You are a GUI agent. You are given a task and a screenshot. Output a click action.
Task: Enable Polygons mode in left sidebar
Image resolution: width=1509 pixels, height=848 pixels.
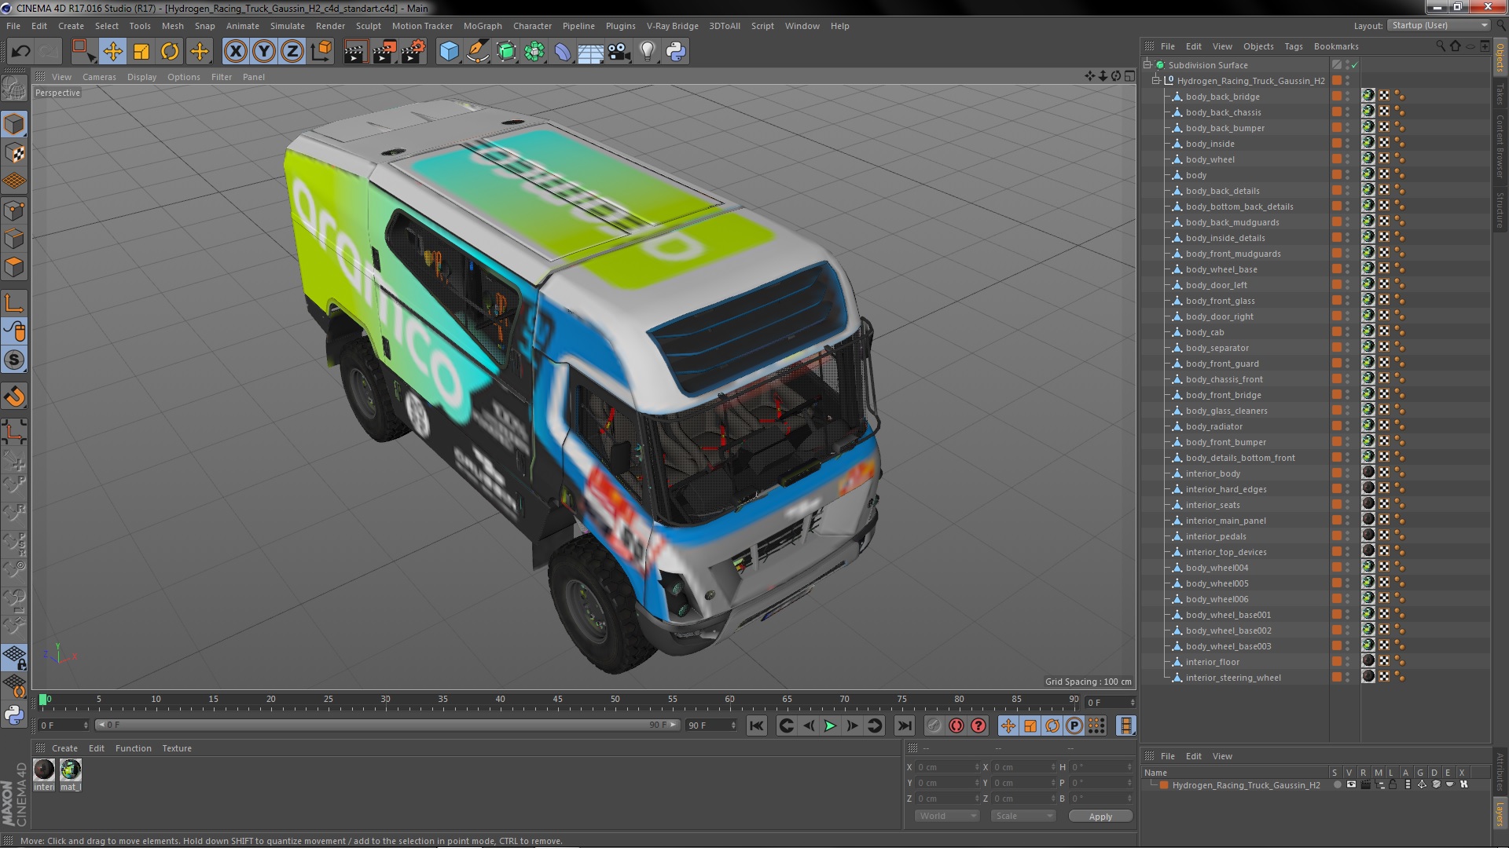(14, 267)
